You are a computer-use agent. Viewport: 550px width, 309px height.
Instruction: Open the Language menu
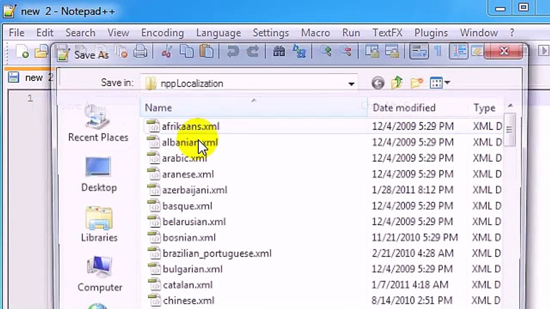pos(218,33)
